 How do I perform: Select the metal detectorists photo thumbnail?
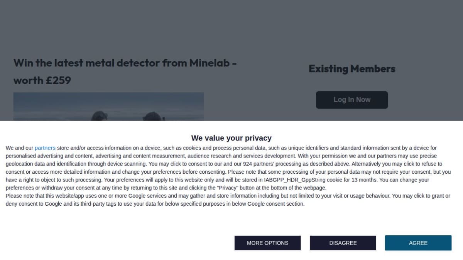(108, 107)
